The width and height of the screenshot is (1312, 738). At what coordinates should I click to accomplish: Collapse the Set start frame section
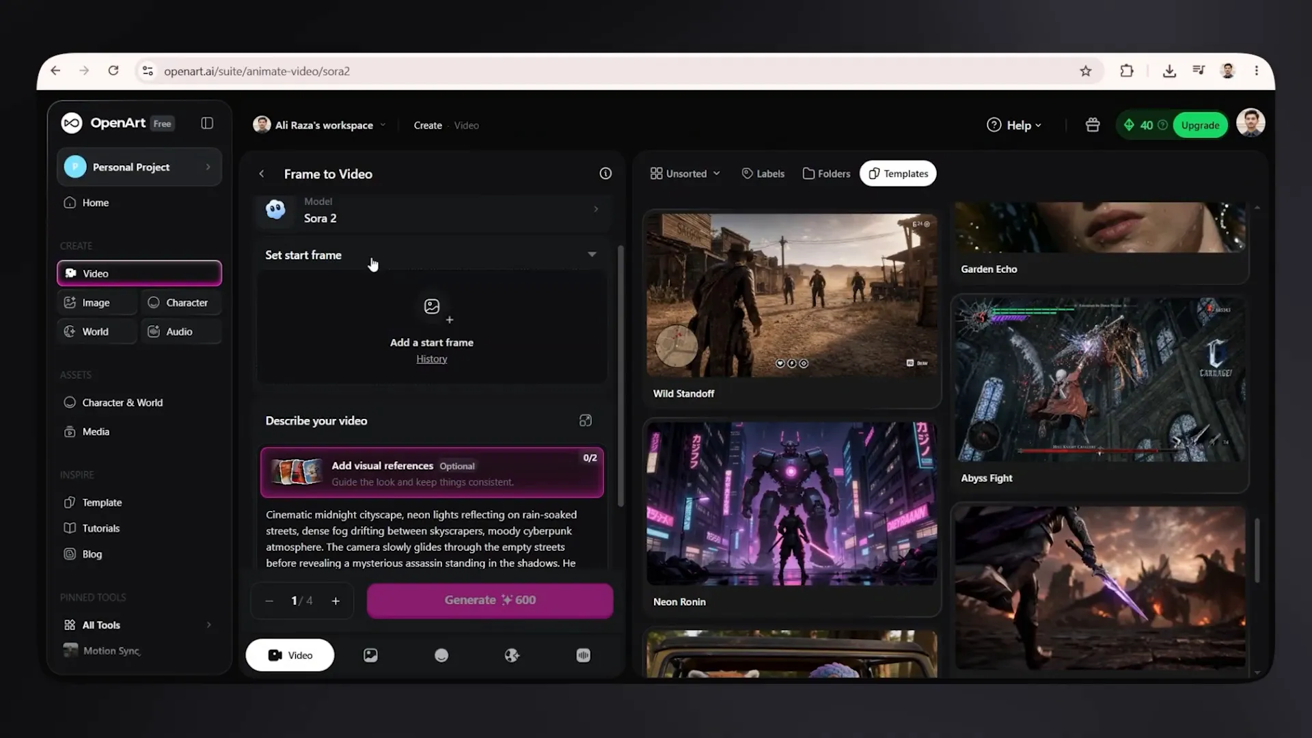click(x=592, y=254)
